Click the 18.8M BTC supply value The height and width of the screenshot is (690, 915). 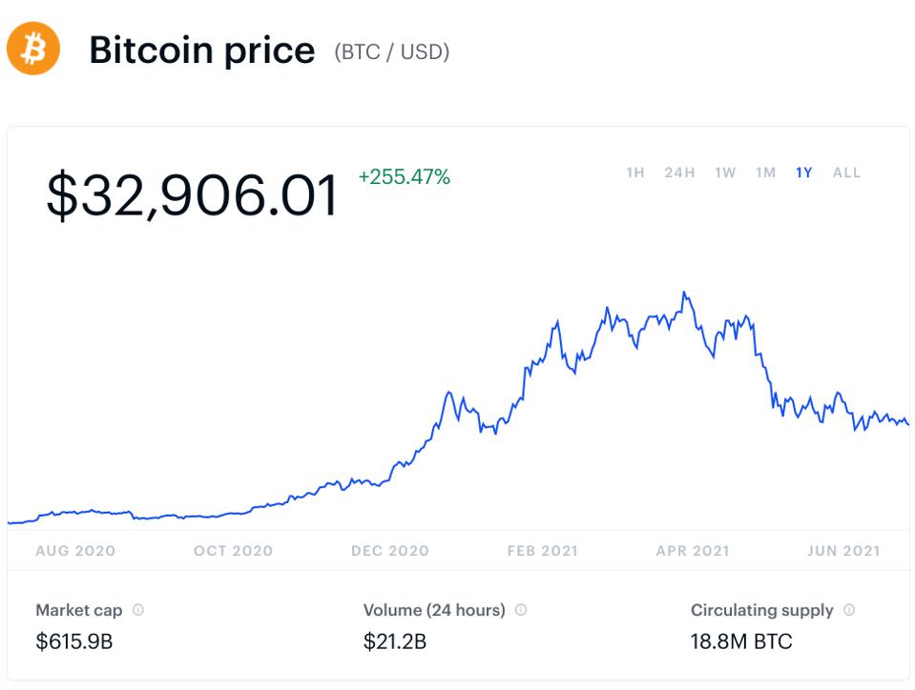tap(741, 641)
